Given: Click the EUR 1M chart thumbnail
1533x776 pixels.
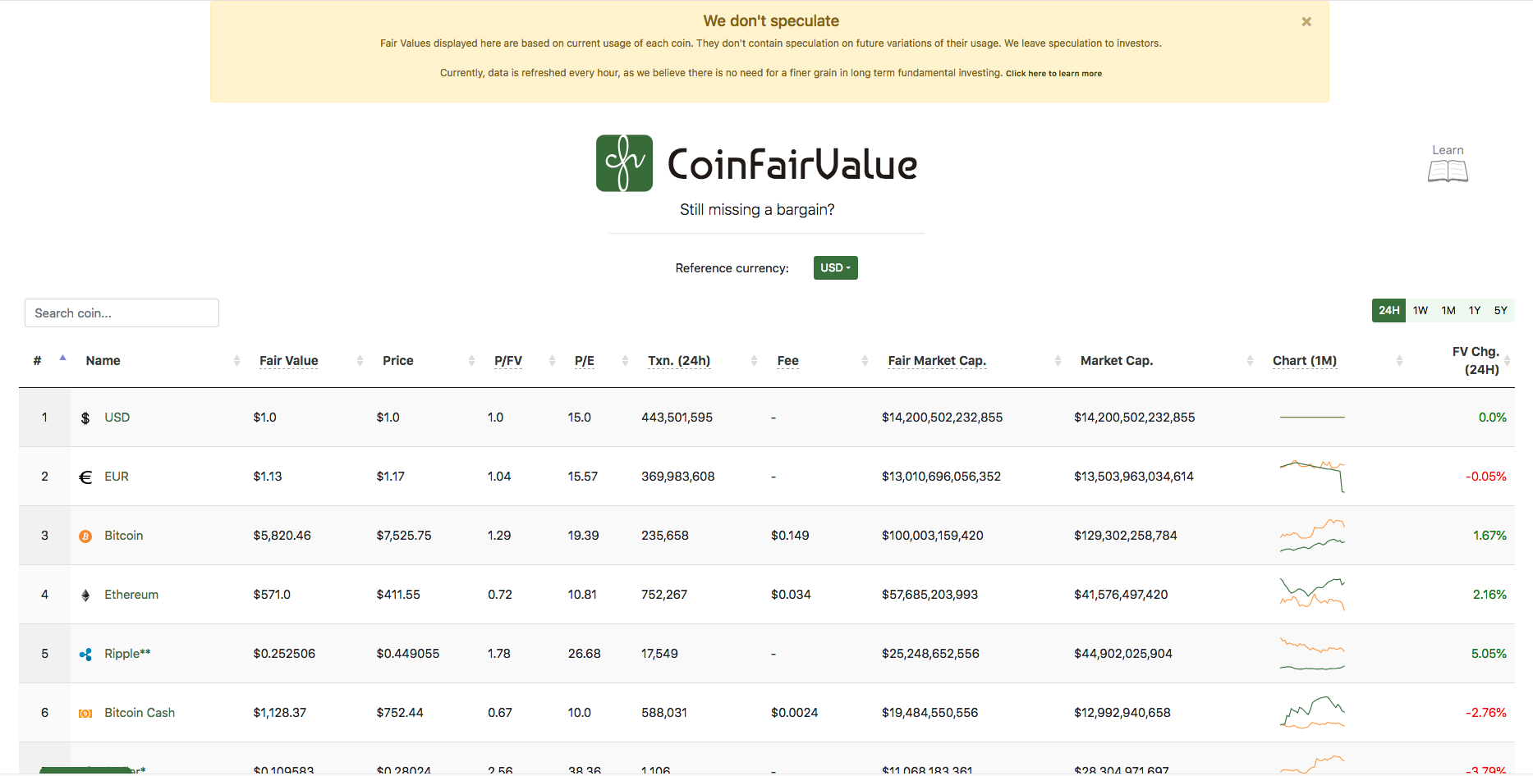Looking at the screenshot, I should [x=1312, y=477].
